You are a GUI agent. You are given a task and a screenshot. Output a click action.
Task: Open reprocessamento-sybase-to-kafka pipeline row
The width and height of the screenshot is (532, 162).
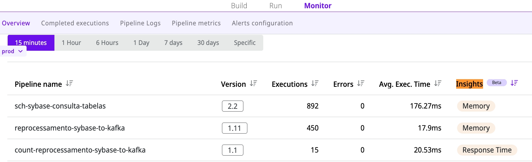coord(70,128)
